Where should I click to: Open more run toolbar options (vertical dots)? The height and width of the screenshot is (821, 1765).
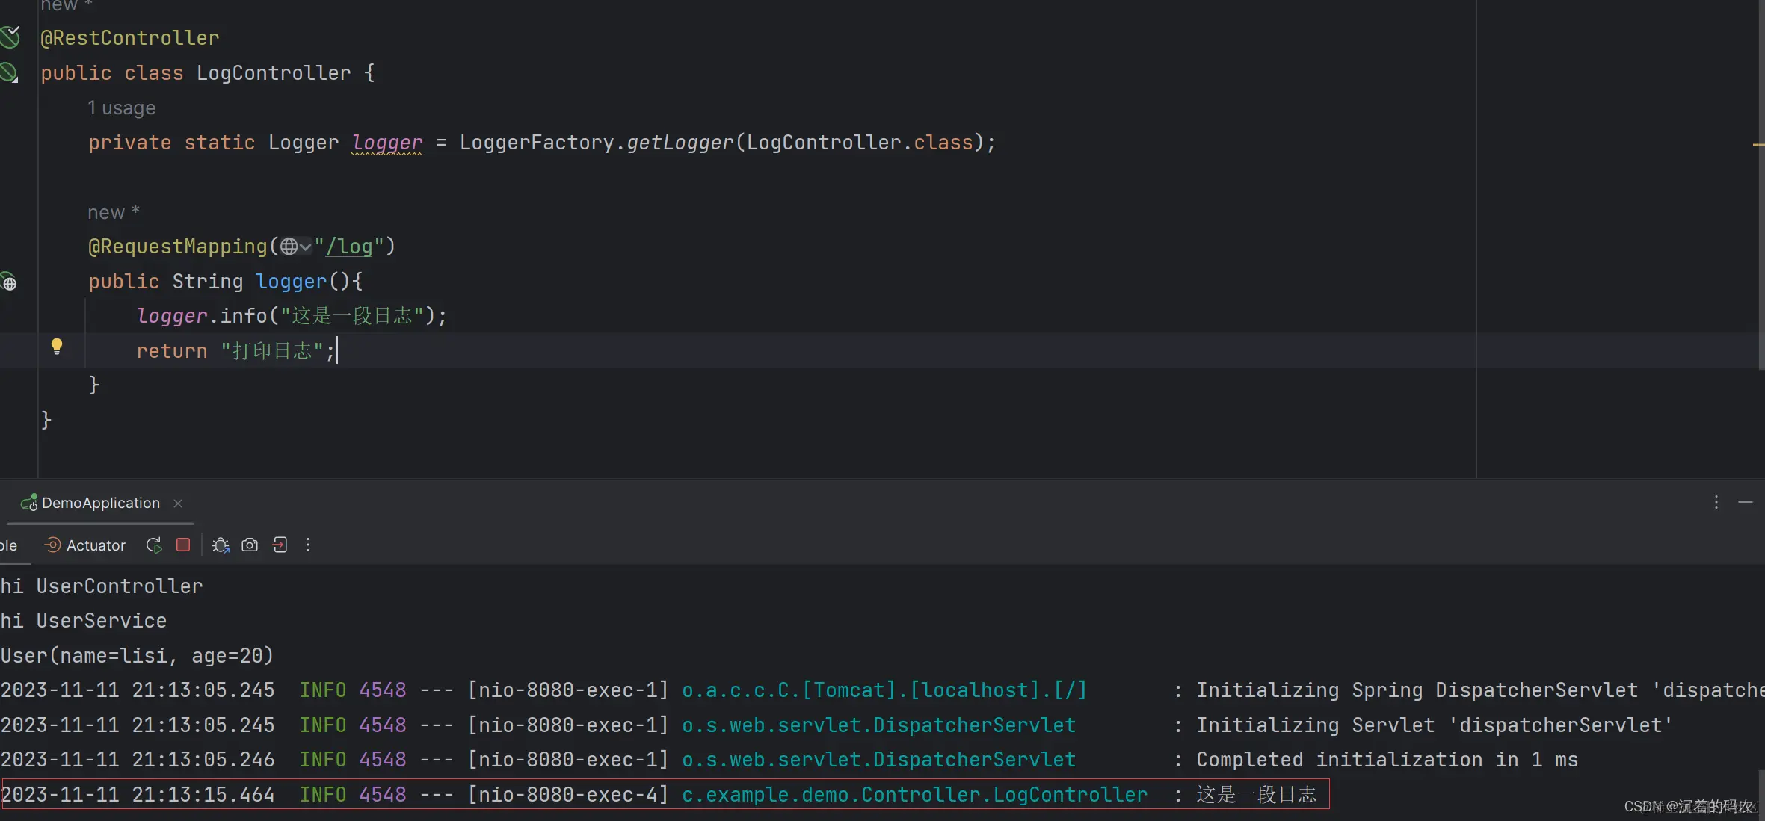(308, 545)
